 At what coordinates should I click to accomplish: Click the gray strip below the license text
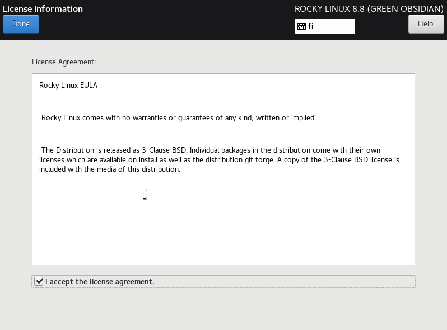(224, 270)
